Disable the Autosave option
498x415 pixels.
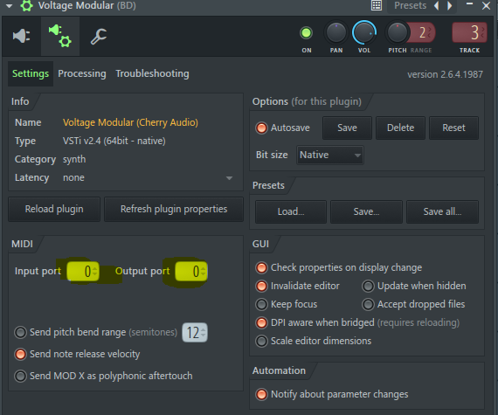(x=261, y=128)
